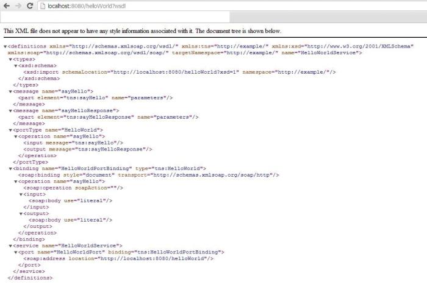427x293 pixels.
Task: Collapse the sayHello operation under binding
Action: [15, 182]
